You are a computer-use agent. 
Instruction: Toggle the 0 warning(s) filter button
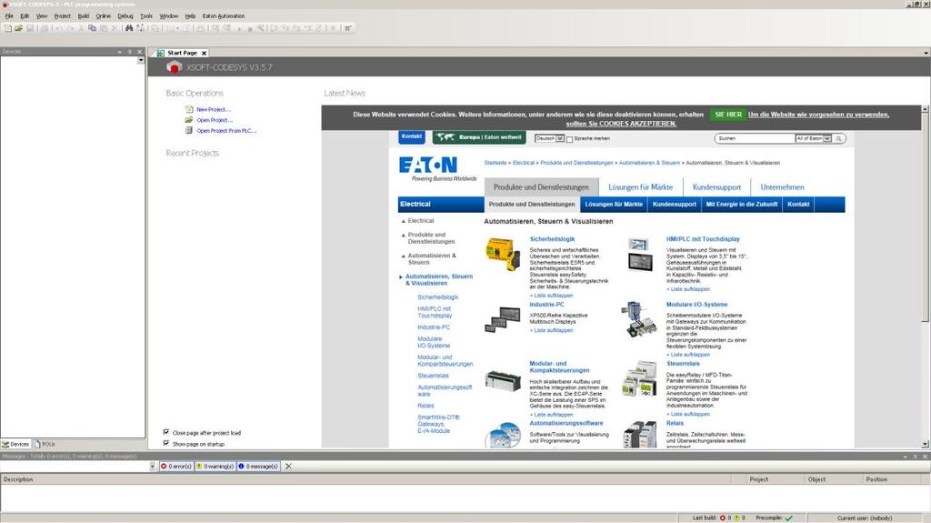[215, 467]
